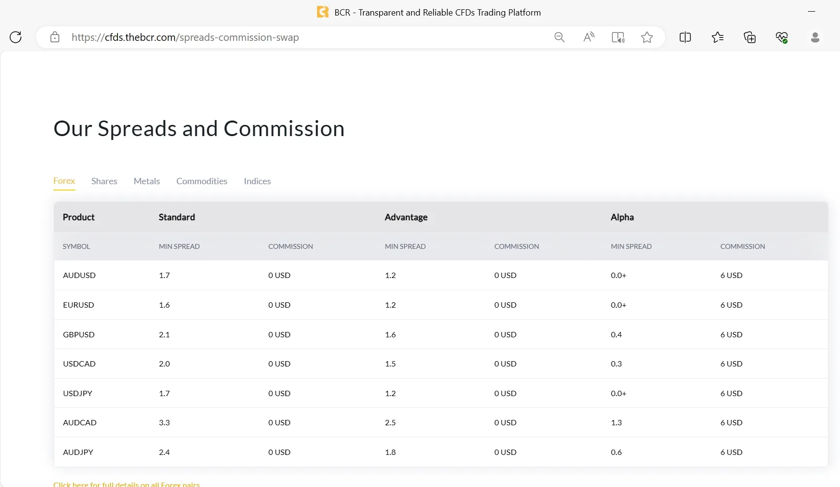Click Advantage min spread 1.5 for USDCAD
The height and width of the screenshot is (487, 840).
[x=390, y=364]
